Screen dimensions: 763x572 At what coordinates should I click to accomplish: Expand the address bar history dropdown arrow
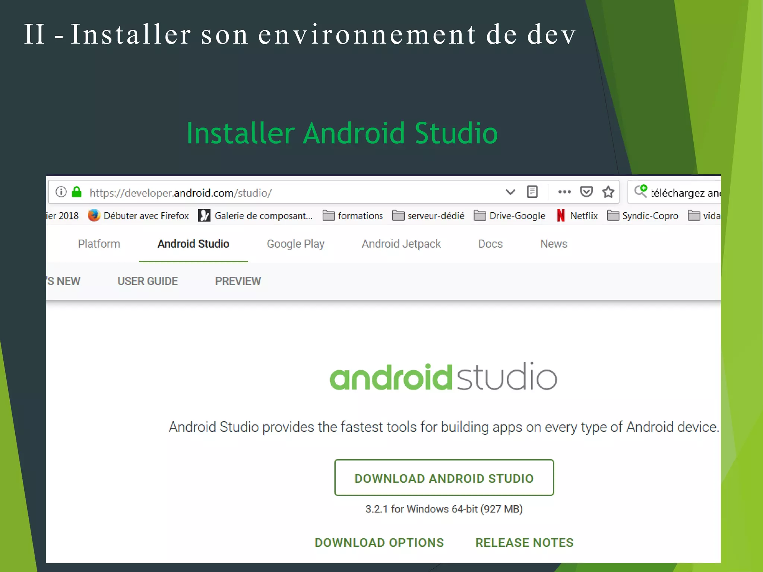(510, 192)
